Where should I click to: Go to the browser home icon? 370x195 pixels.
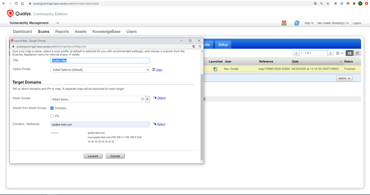click(x=23, y=4)
